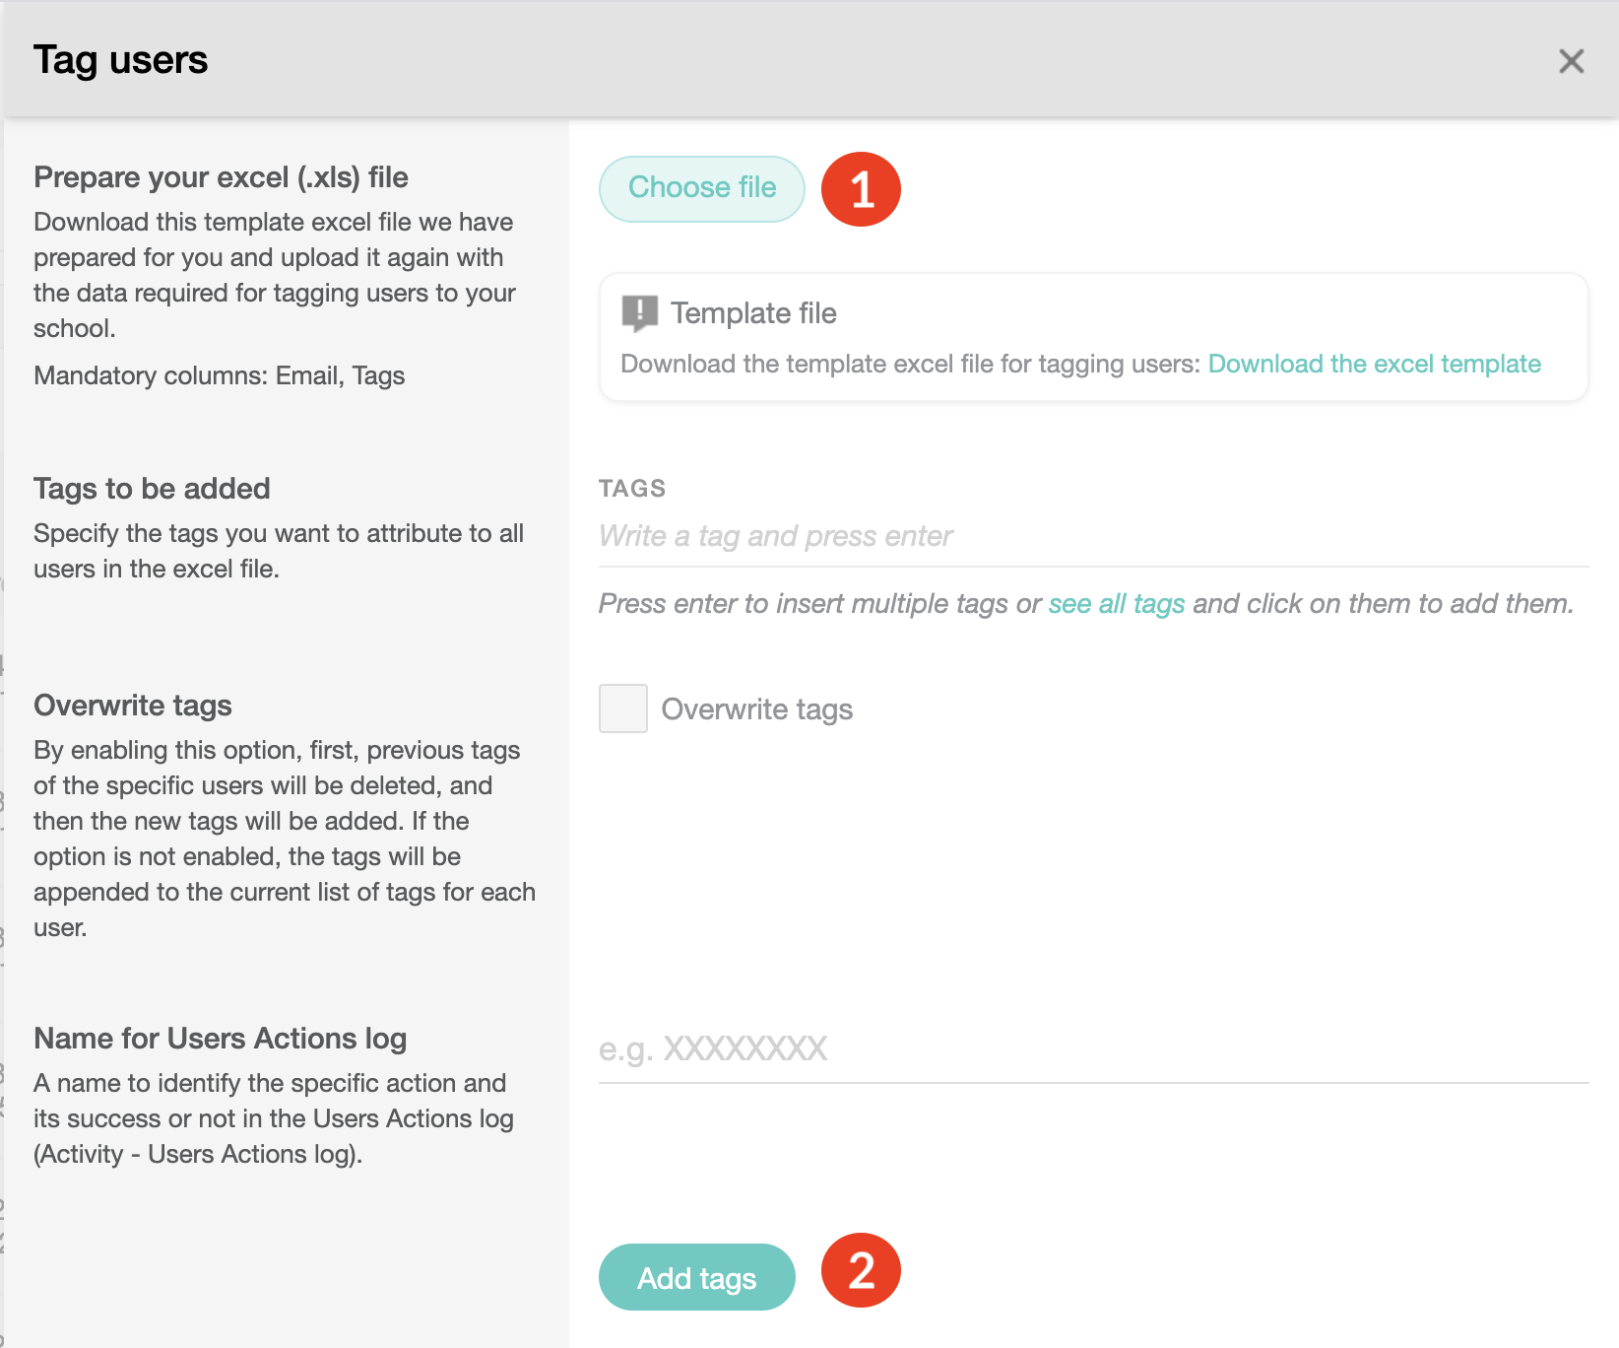Enable the Overwrite tags checkbox
This screenshot has width=1619, height=1348.
click(622, 708)
